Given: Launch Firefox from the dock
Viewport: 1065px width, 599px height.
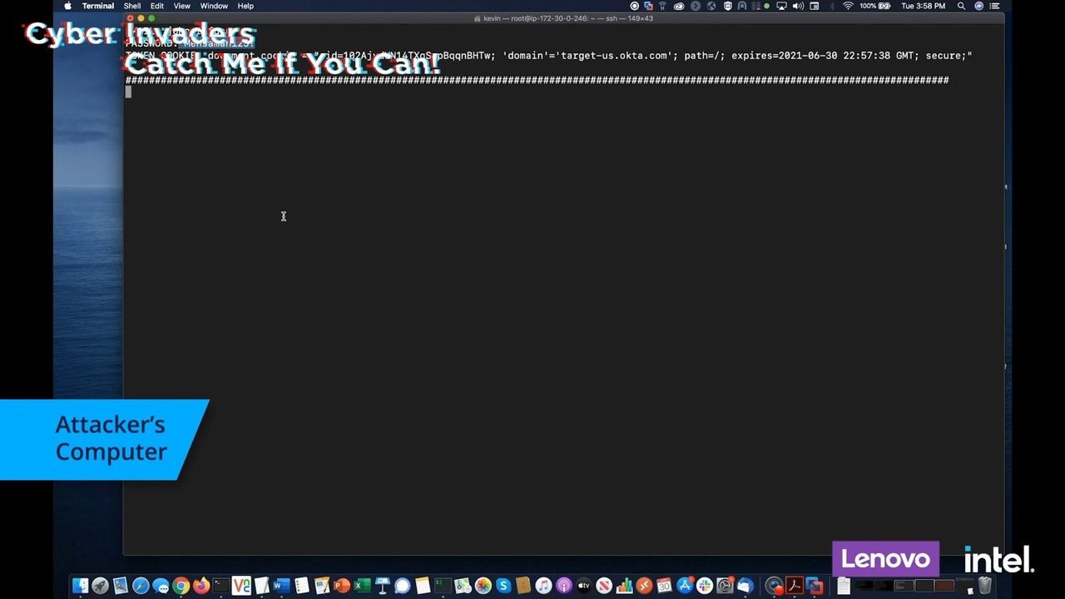Looking at the screenshot, I should 201,587.
